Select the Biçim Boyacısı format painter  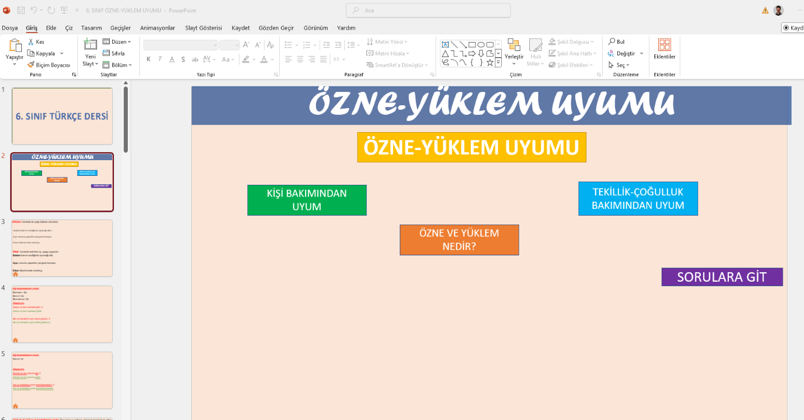tap(49, 65)
